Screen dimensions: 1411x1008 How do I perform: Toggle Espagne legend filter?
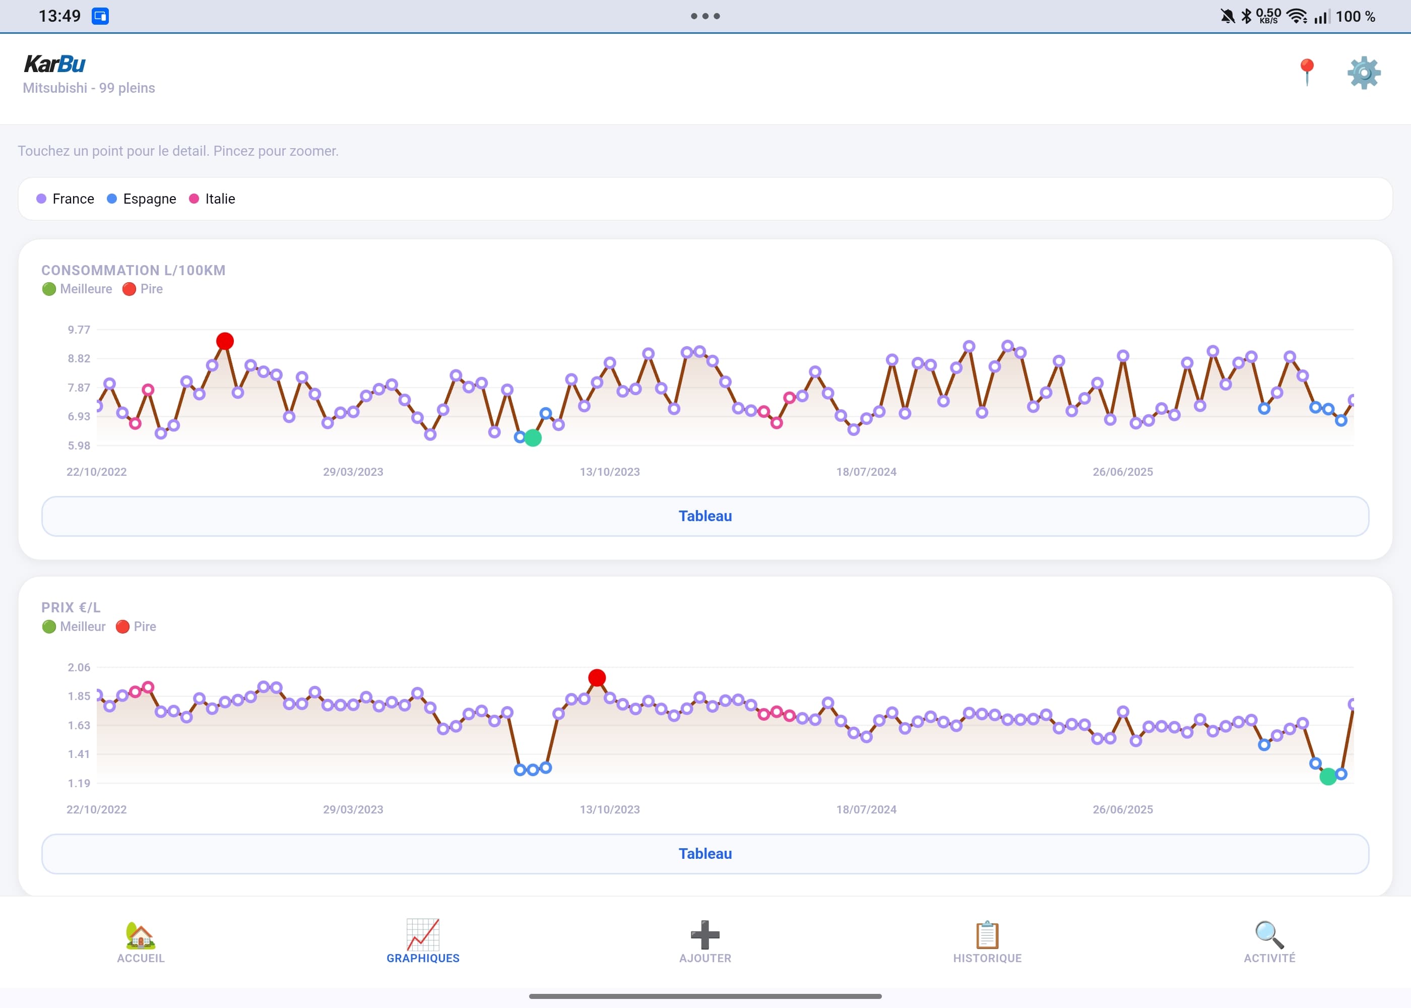click(142, 199)
